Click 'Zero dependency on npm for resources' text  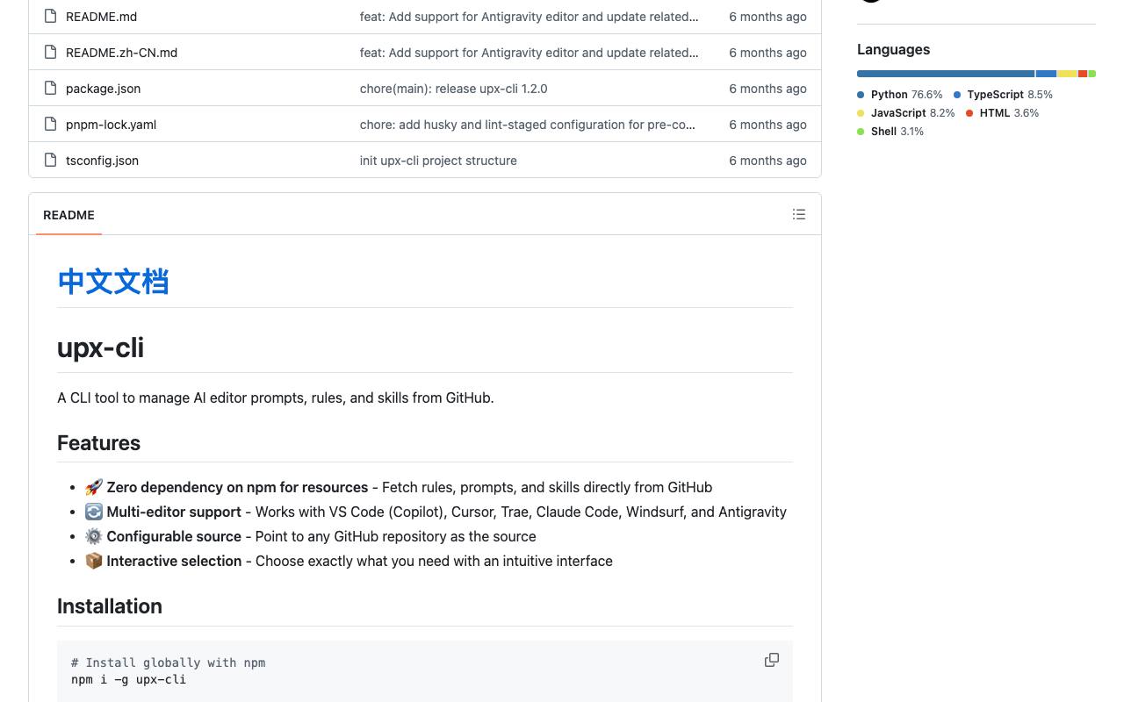point(237,487)
